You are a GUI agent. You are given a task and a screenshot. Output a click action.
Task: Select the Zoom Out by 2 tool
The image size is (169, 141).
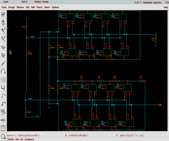(3, 39)
